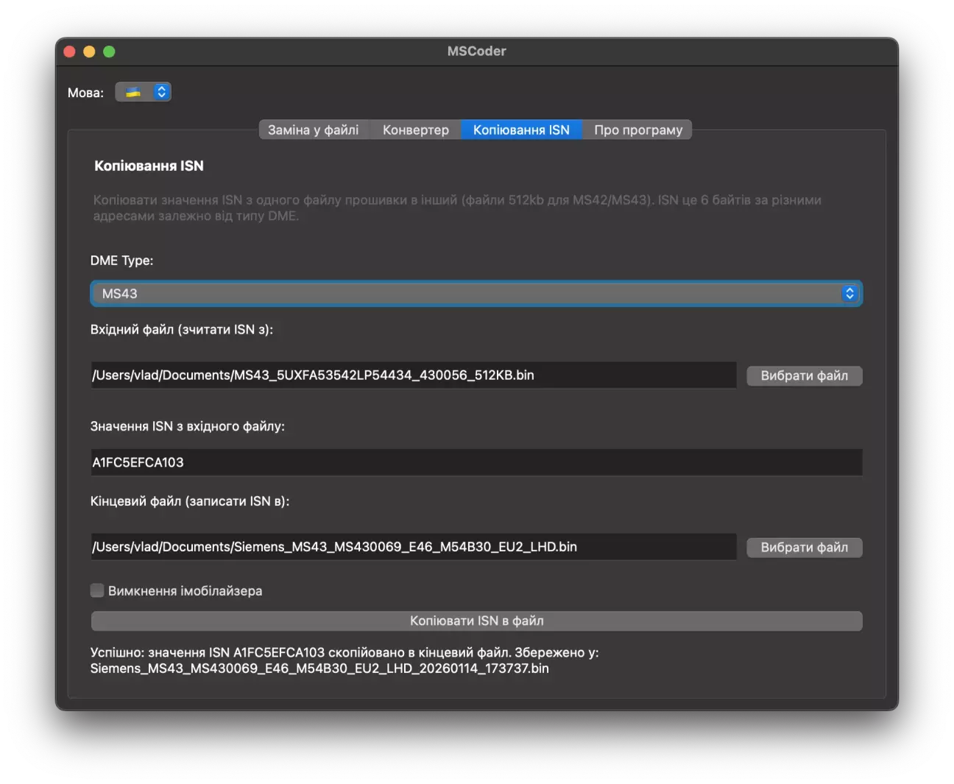Open the Мова language dropdown arrows
The height and width of the screenshot is (784, 954).
pos(161,92)
